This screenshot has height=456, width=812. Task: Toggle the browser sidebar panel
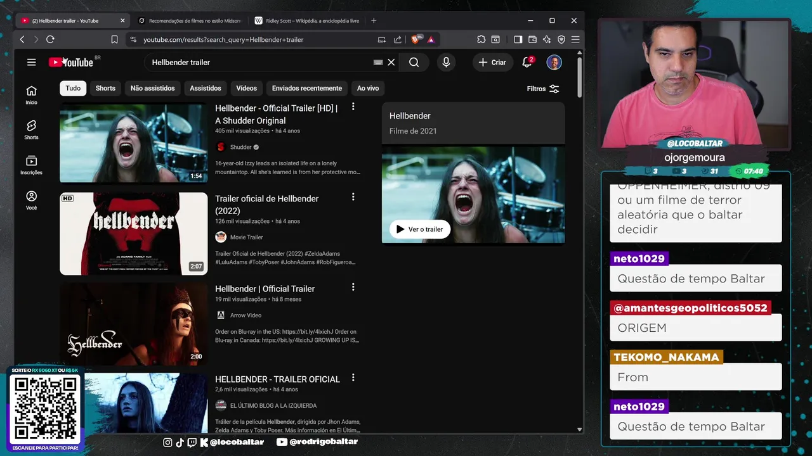[x=518, y=39]
